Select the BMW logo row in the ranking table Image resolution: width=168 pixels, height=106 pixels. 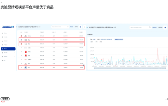[x=51, y=67]
